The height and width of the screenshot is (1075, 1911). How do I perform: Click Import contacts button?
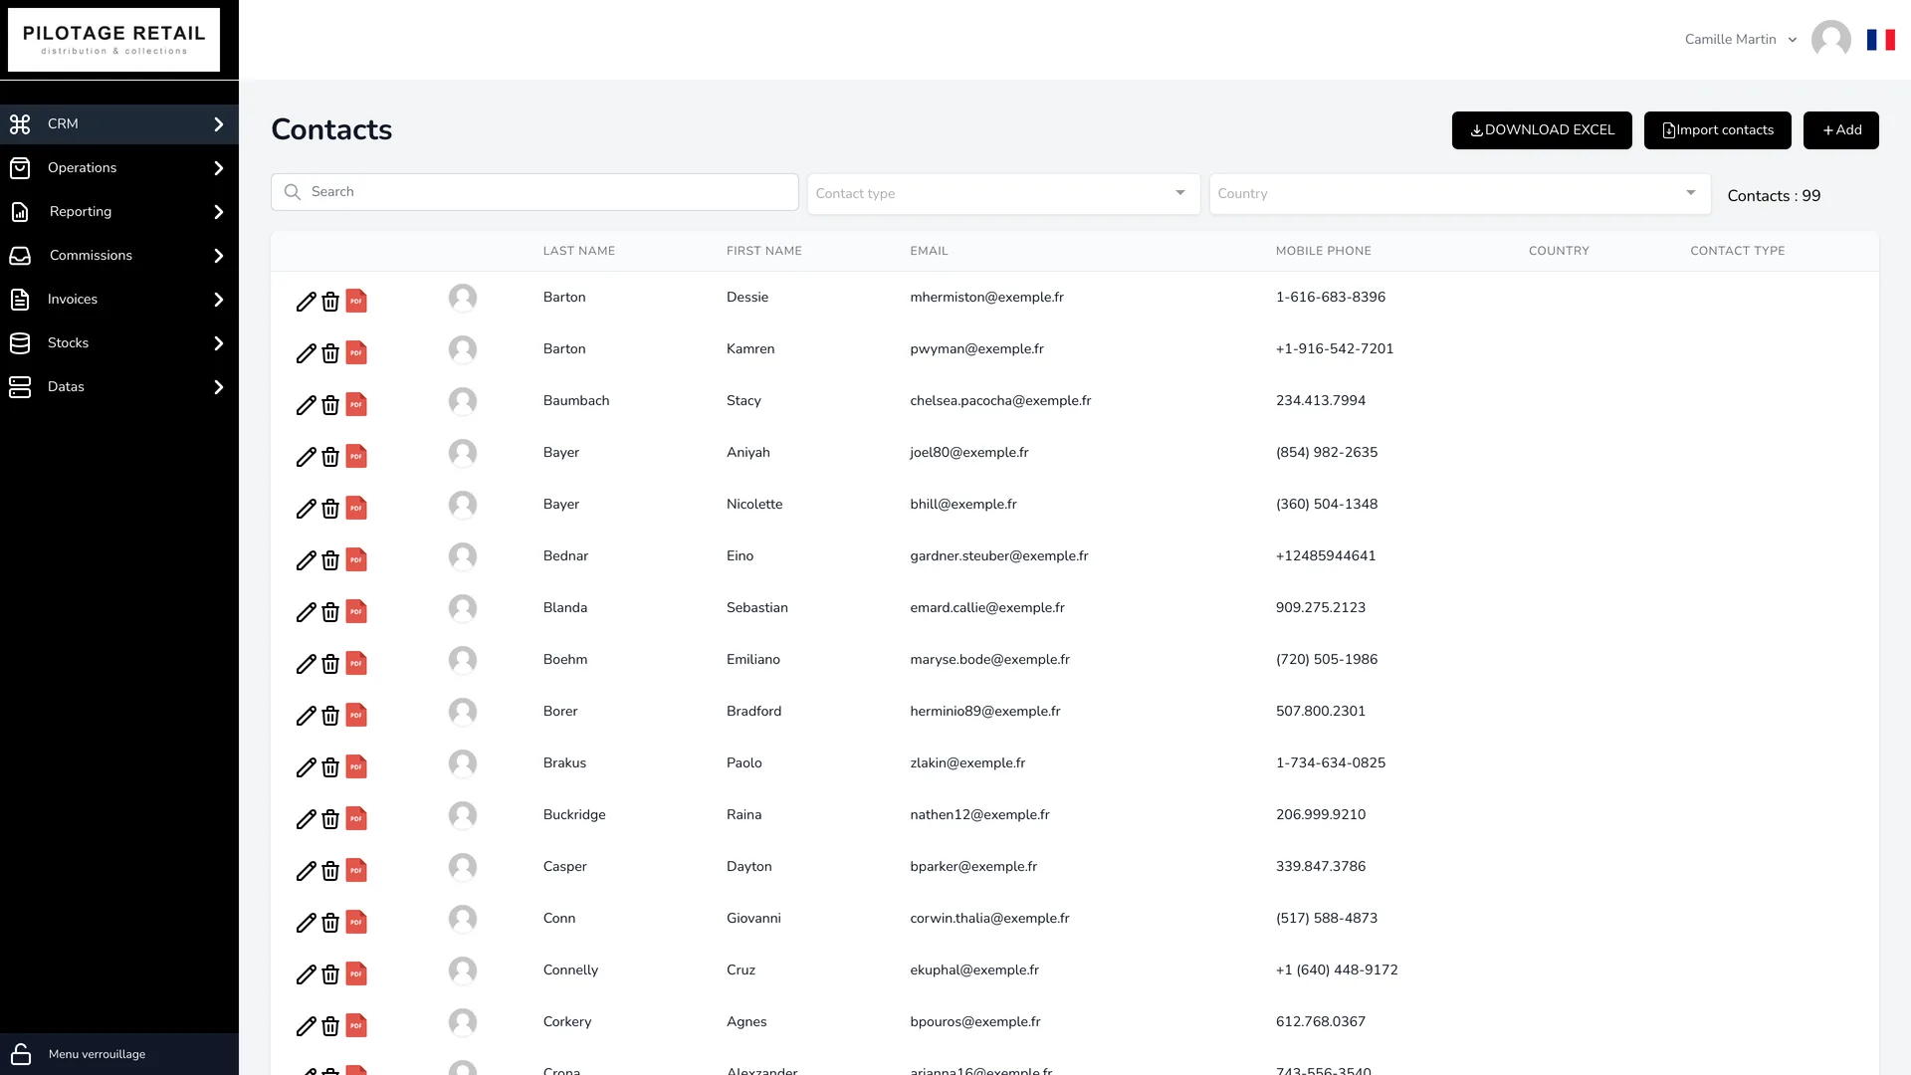(1717, 130)
